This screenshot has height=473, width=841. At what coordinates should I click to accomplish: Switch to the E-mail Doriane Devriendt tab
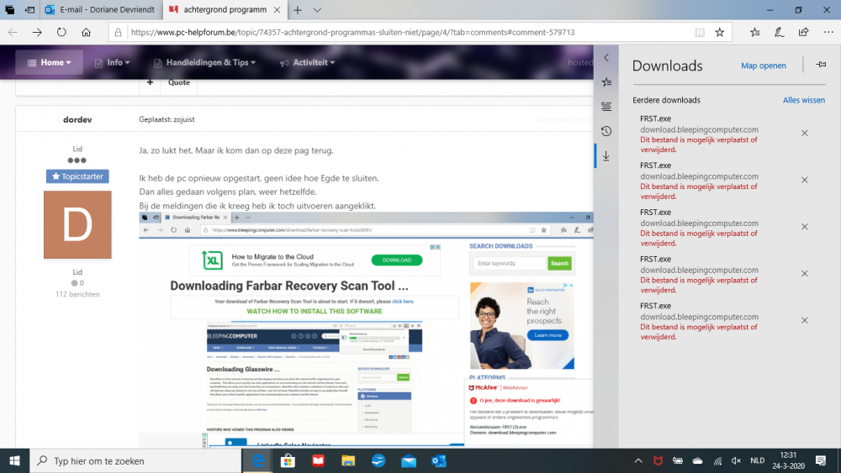coord(102,9)
